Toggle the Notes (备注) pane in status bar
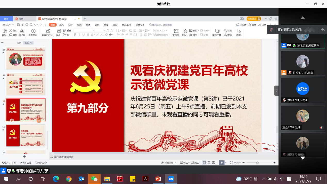Image resolution: width=327 pixels, height=184 pixels. click(184, 163)
